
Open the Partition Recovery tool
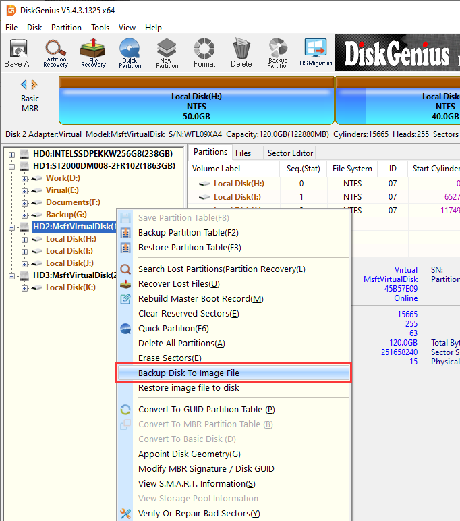click(x=55, y=53)
